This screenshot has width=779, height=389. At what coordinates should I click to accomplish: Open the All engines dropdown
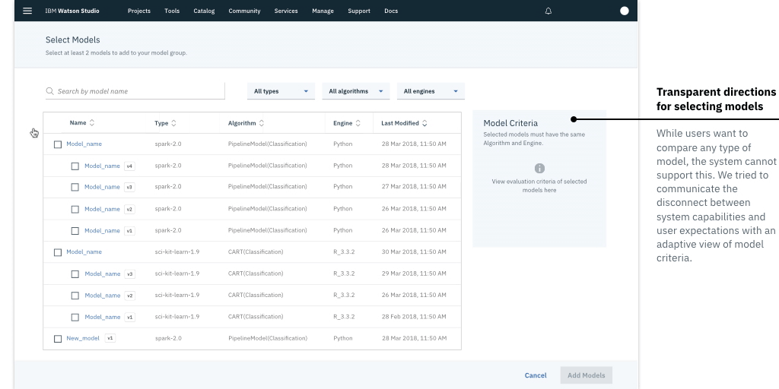pyautogui.click(x=431, y=91)
